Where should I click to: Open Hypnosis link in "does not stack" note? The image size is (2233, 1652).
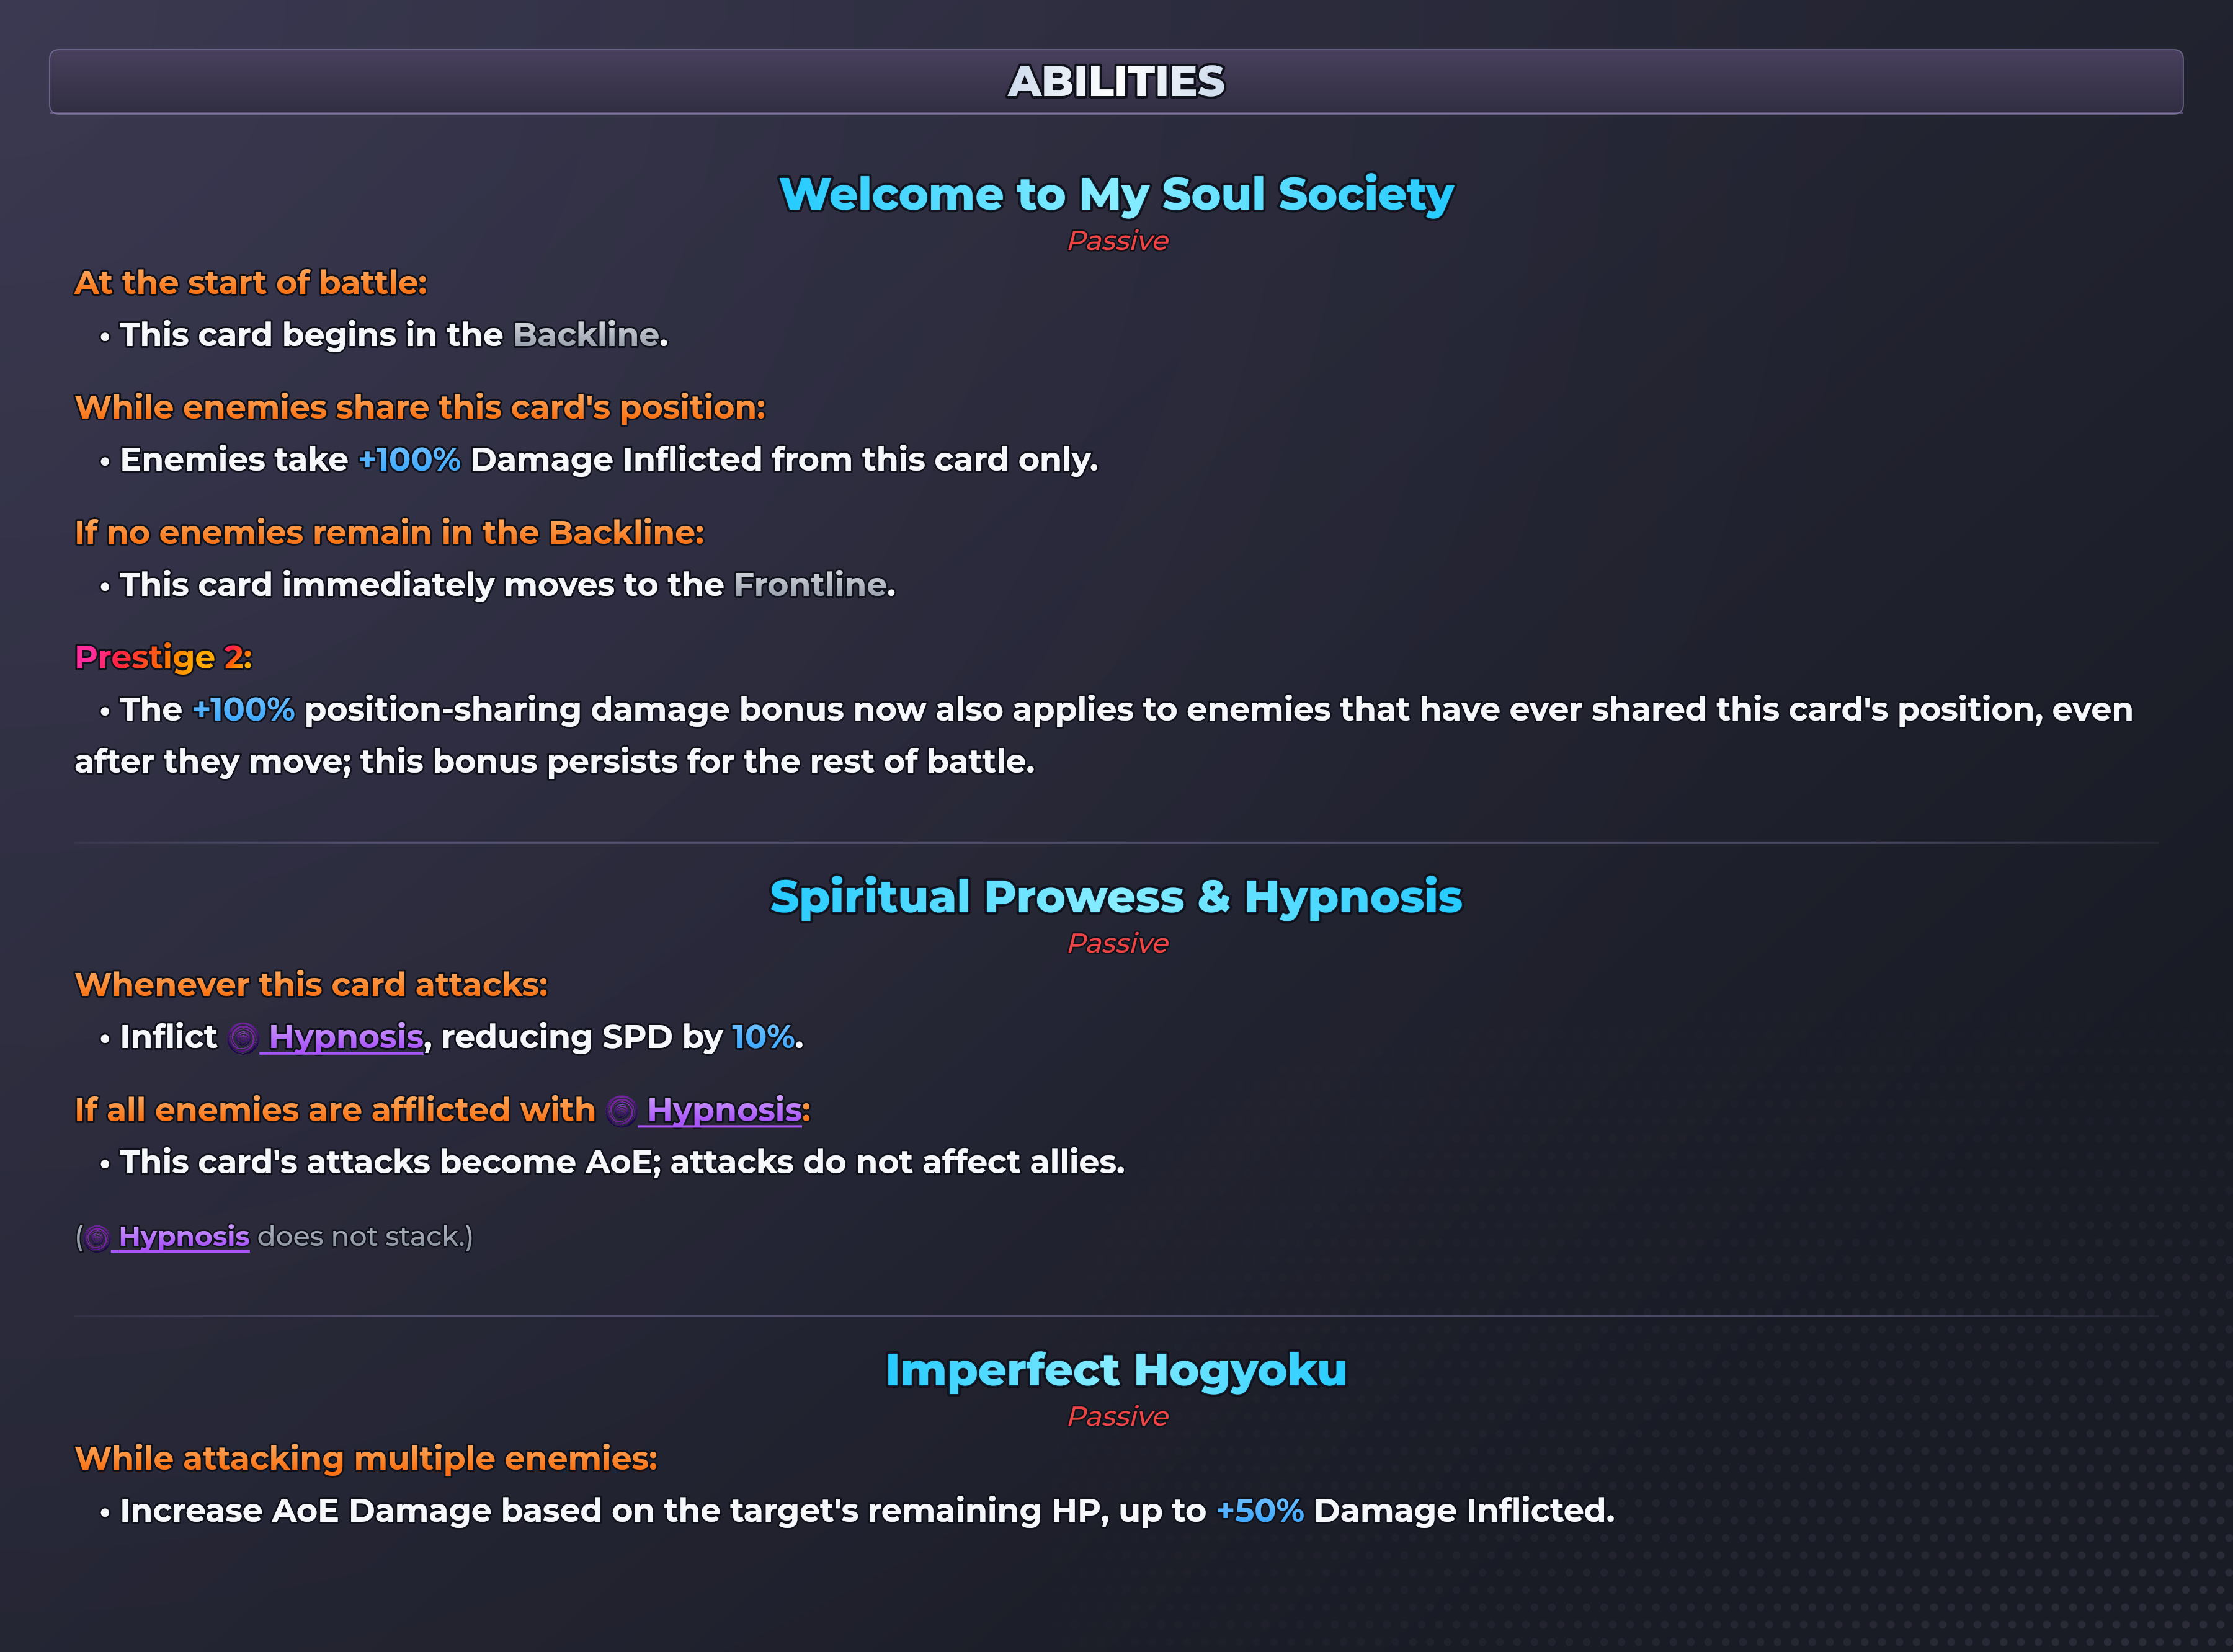pos(184,1237)
